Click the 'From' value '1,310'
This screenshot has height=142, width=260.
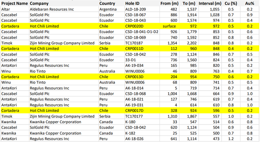pos(172,116)
